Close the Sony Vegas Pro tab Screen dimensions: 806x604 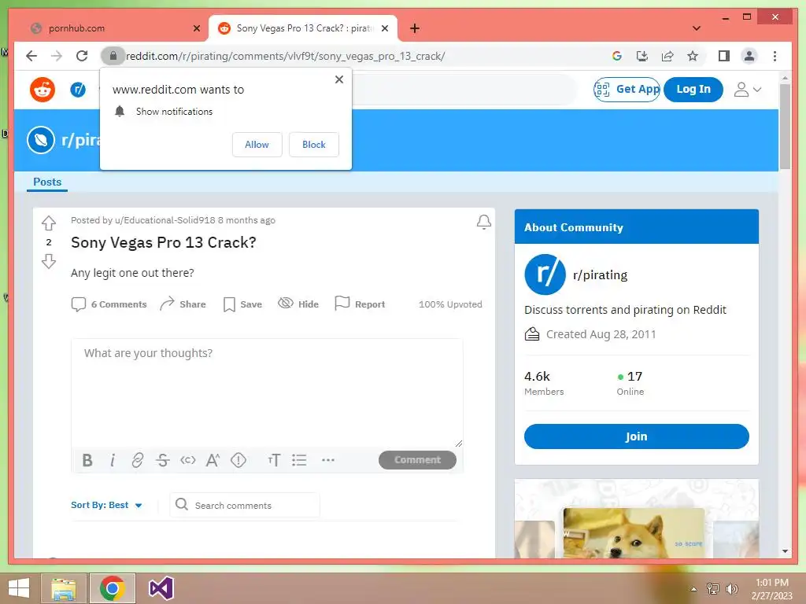tap(384, 28)
